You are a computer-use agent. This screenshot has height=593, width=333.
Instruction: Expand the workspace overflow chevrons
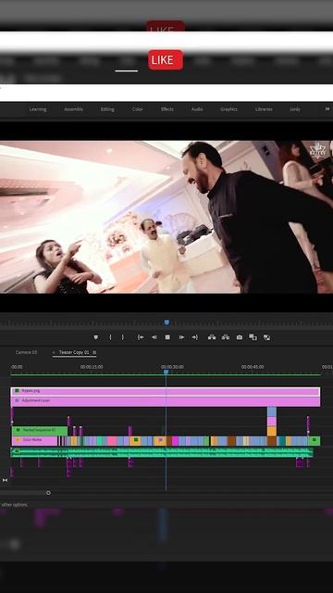pyautogui.click(x=327, y=109)
